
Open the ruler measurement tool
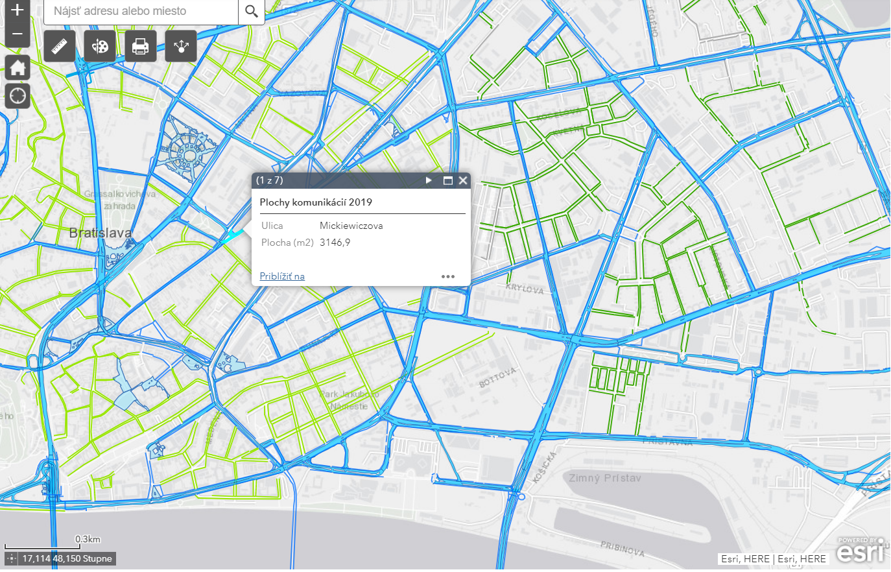click(60, 46)
